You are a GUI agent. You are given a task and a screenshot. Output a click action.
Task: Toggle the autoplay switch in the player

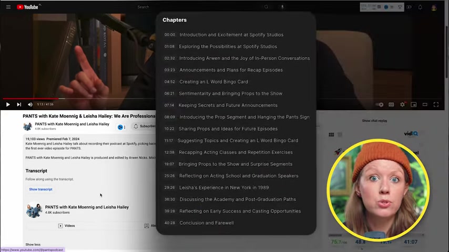(x=380, y=104)
